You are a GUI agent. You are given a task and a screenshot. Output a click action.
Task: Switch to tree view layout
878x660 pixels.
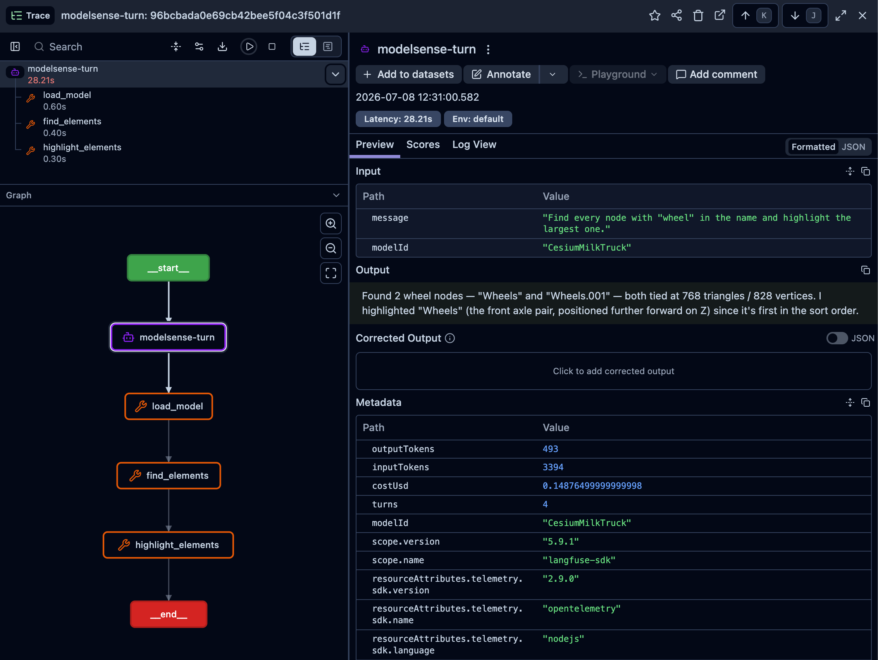305,46
